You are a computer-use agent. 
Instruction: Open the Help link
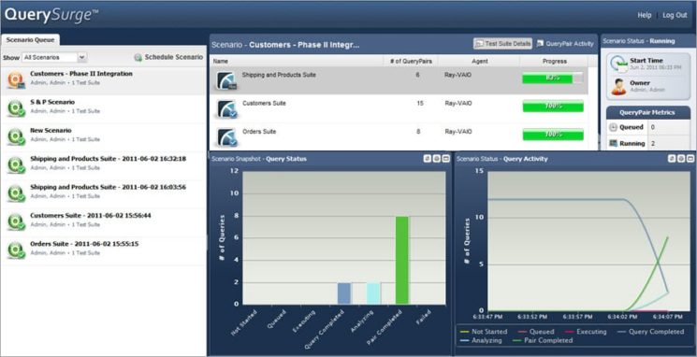(644, 15)
